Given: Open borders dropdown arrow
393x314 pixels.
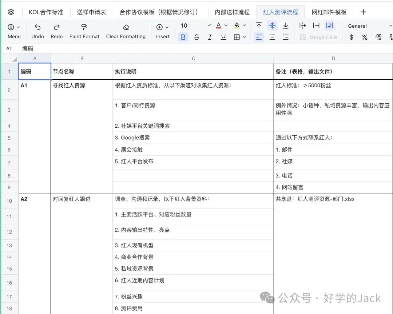Looking at the screenshot, I should [244, 37].
